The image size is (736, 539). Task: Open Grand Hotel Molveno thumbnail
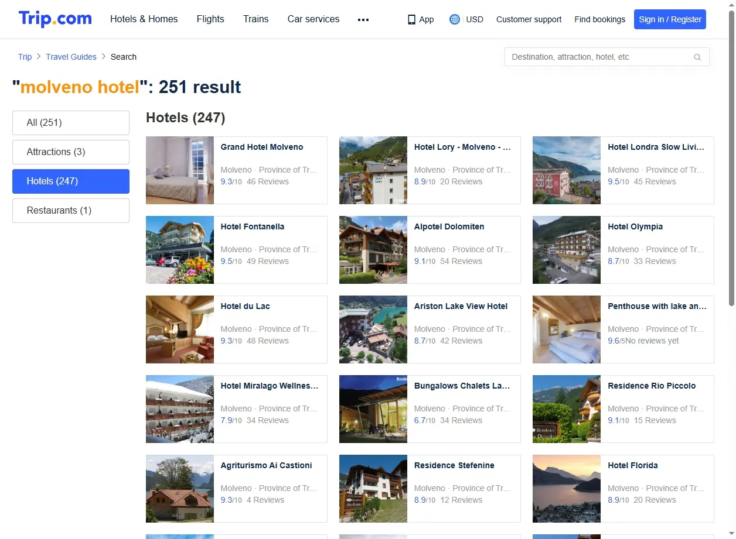pyautogui.click(x=180, y=170)
